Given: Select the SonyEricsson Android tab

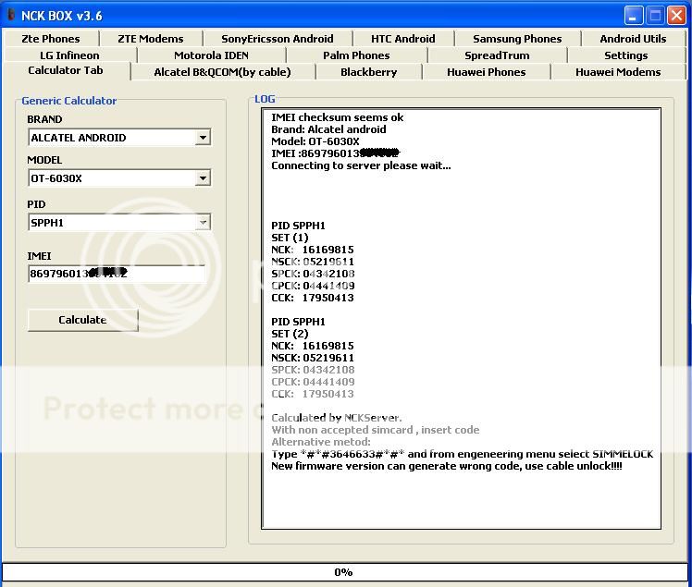Looking at the screenshot, I should click(x=277, y=39).
